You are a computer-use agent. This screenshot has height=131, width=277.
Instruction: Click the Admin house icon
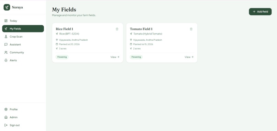tap(6, 117)
